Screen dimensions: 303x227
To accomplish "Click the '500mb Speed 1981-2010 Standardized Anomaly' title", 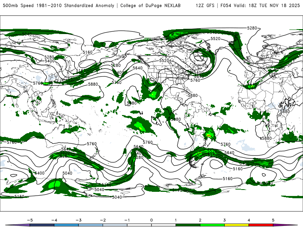I will (x=58, y=5).
